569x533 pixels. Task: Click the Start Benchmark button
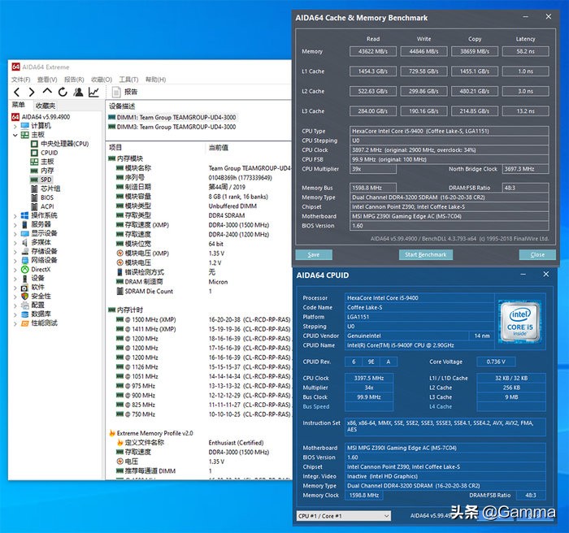click(425, 254)
